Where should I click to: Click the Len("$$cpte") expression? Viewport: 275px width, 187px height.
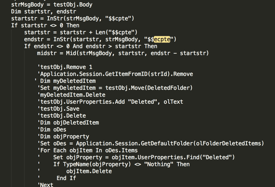(x=116, y=32)
